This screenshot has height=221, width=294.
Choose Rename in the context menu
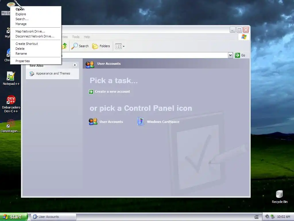click(36, 54)
